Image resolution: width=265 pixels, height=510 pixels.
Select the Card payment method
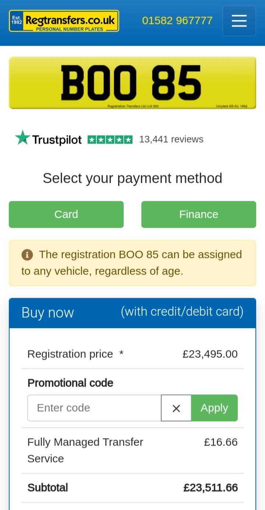coord(66,214)
